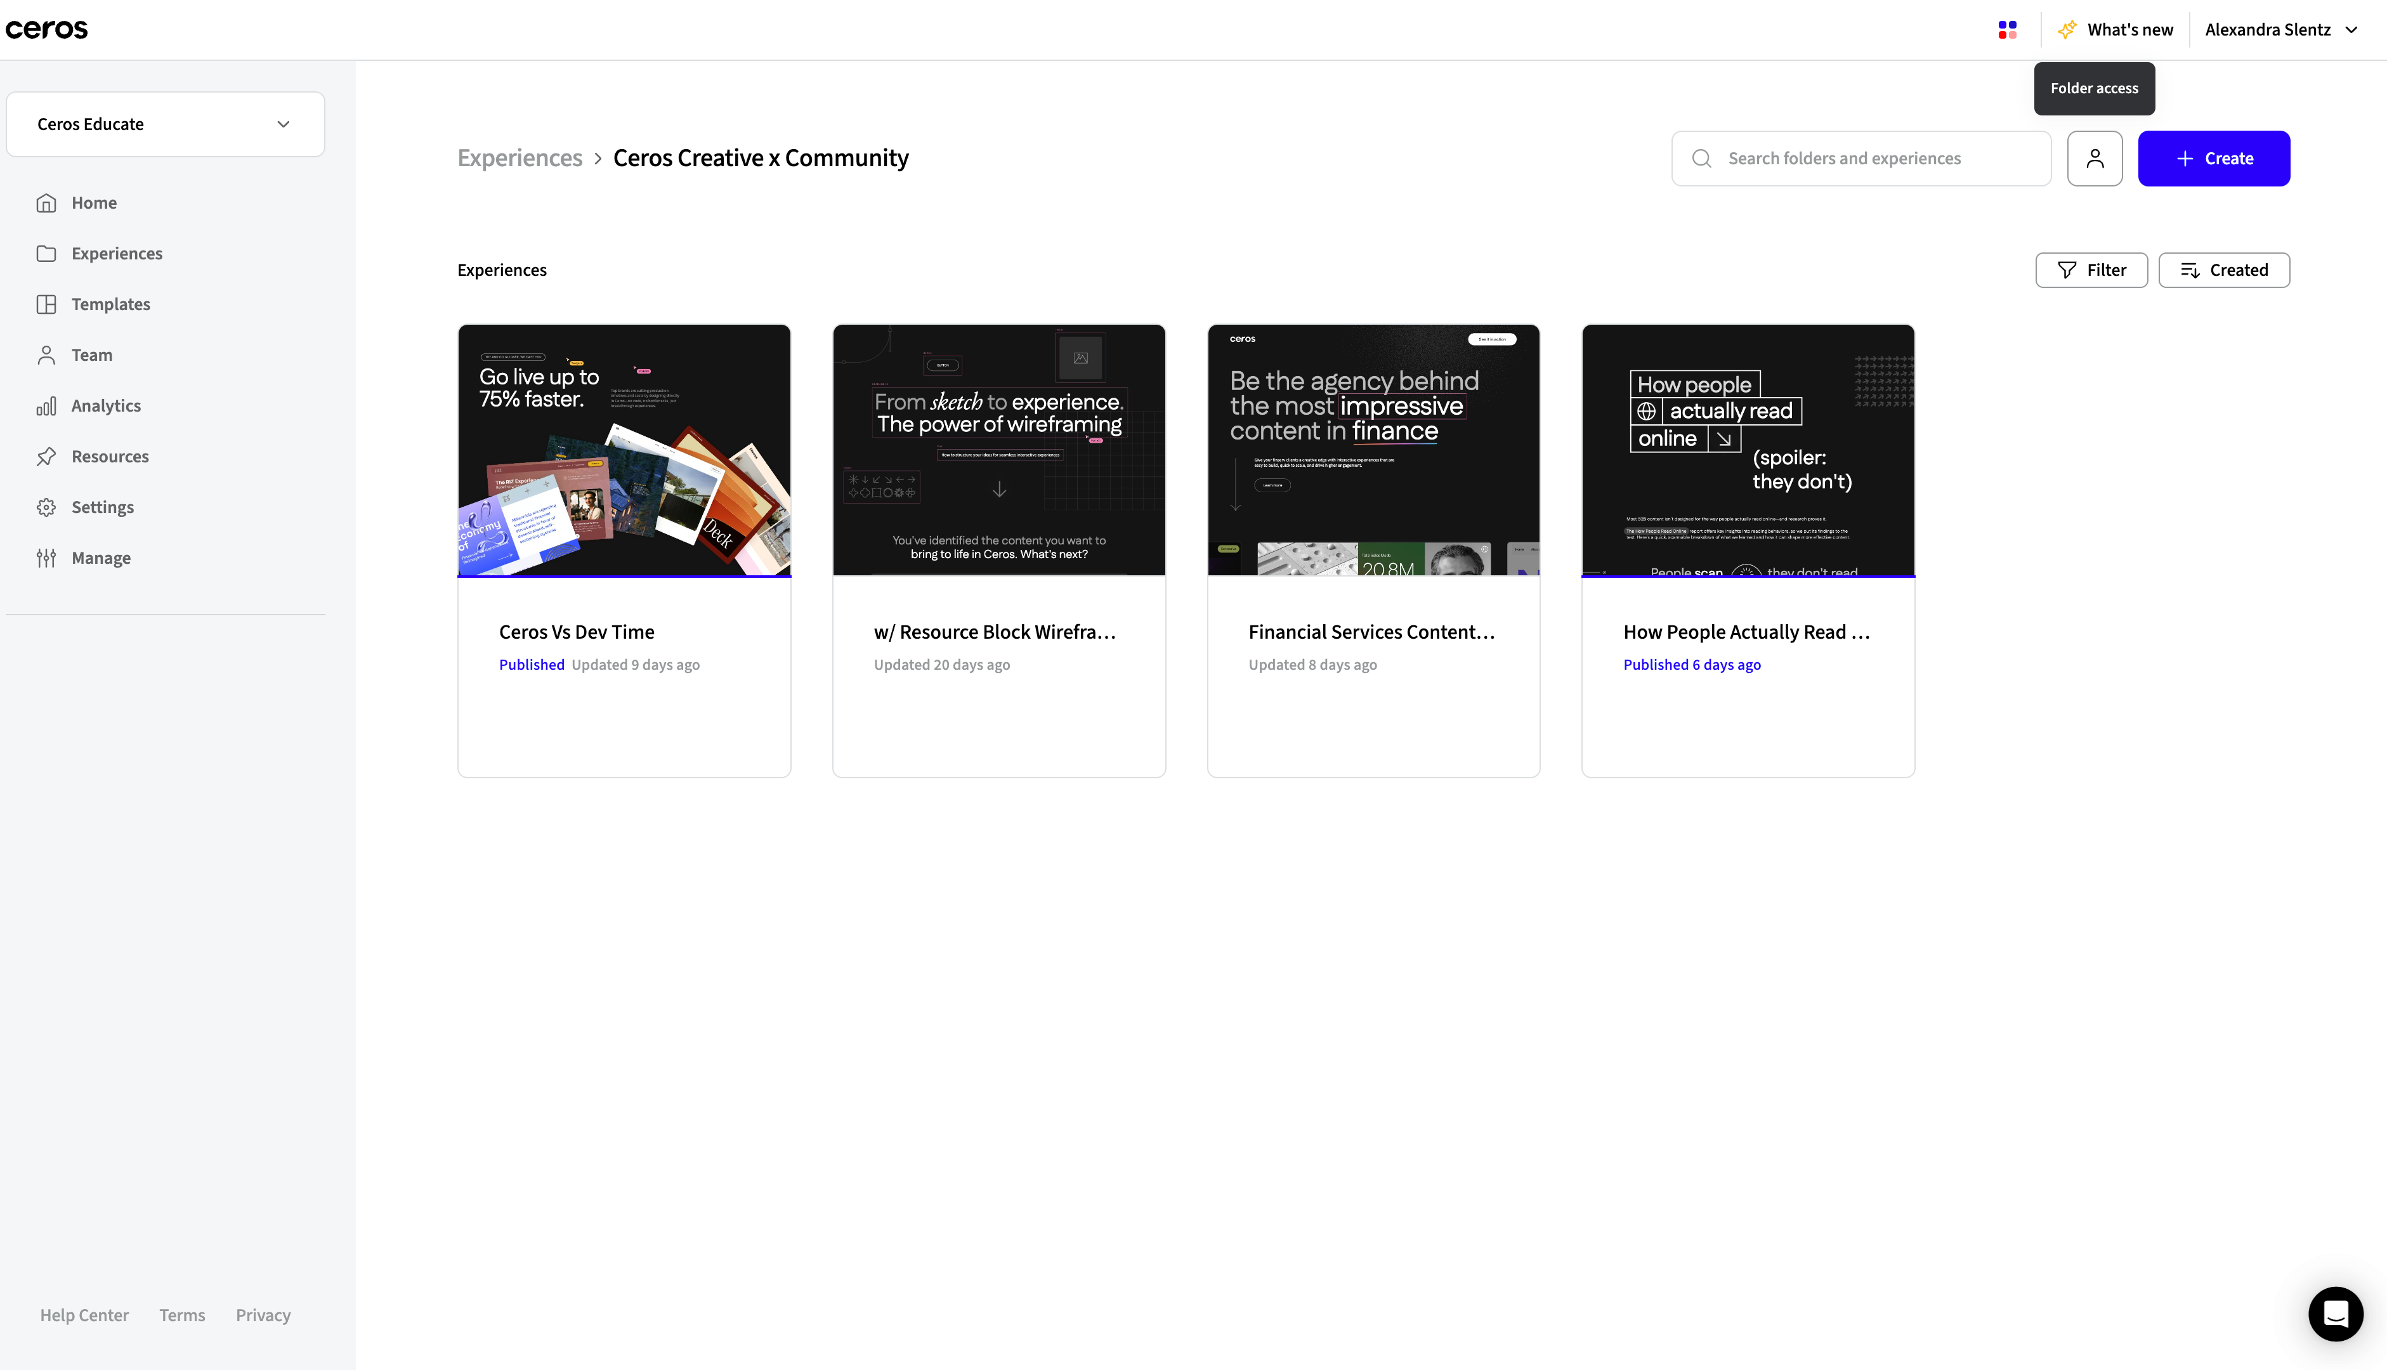The height and width of the screenshot is (1370, 2387).
Task: Click the Updated 20 days ago text
Action: pos(941,664)
